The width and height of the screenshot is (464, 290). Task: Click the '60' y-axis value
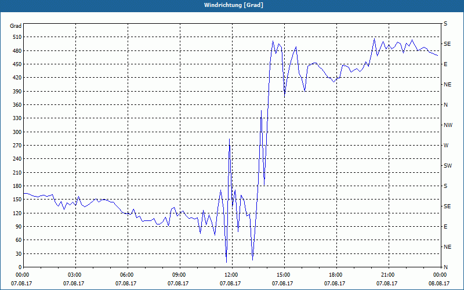pos(19,240)
